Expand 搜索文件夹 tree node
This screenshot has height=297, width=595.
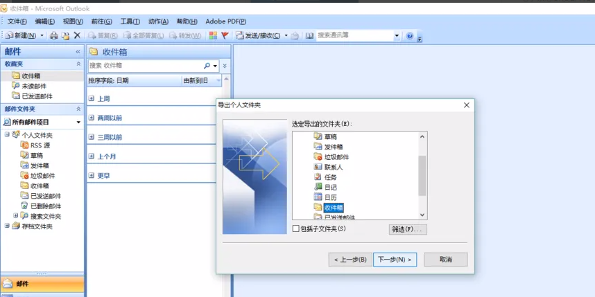[x=15, y=215]
